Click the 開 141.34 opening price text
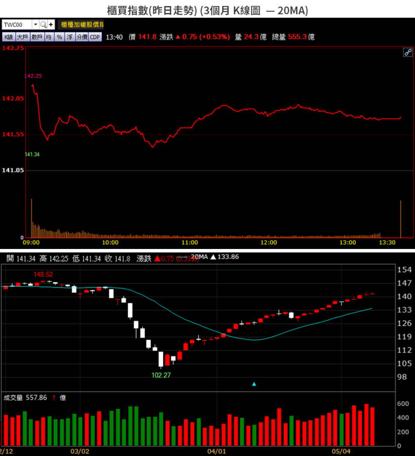 click(21, 259)
